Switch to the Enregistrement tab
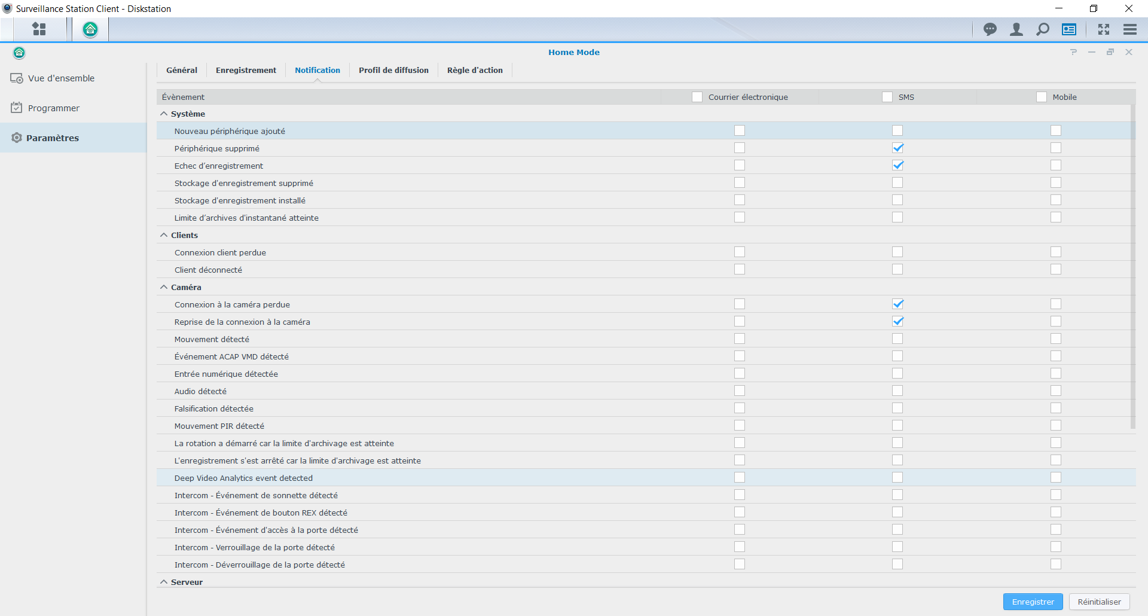 click(246, 70)
